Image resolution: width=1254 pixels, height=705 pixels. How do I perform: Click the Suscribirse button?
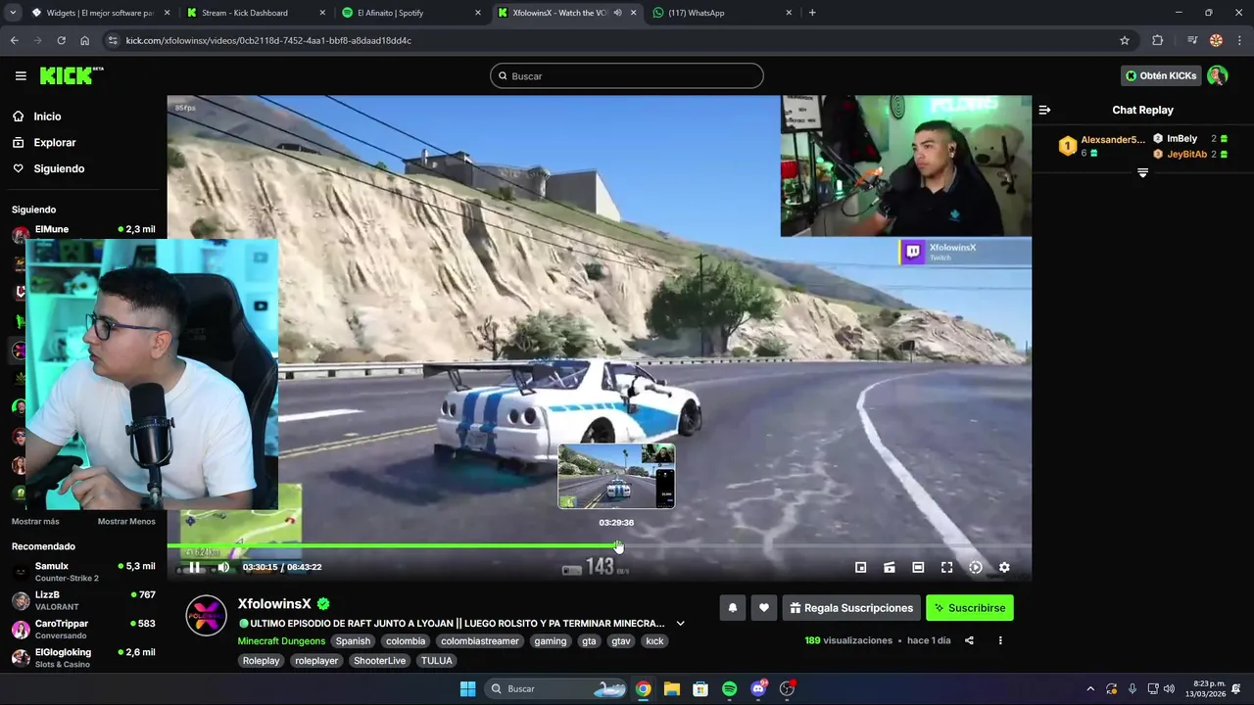969,608
